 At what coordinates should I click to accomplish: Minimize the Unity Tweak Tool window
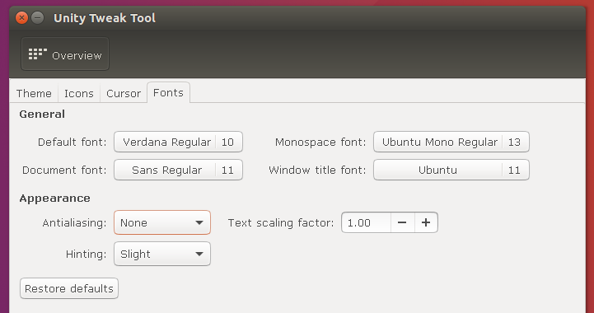coord(38,18)
